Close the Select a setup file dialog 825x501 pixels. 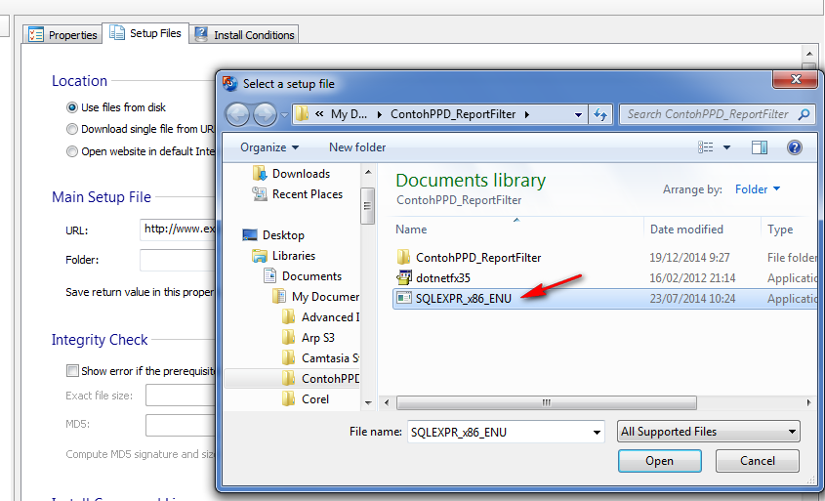coord(796,79)
